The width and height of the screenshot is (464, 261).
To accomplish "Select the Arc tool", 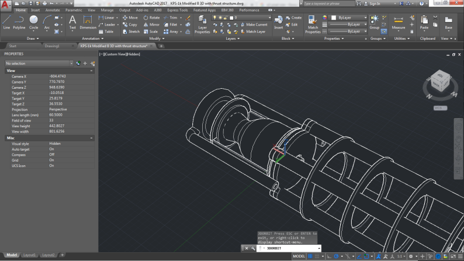I will pos(47,23).
